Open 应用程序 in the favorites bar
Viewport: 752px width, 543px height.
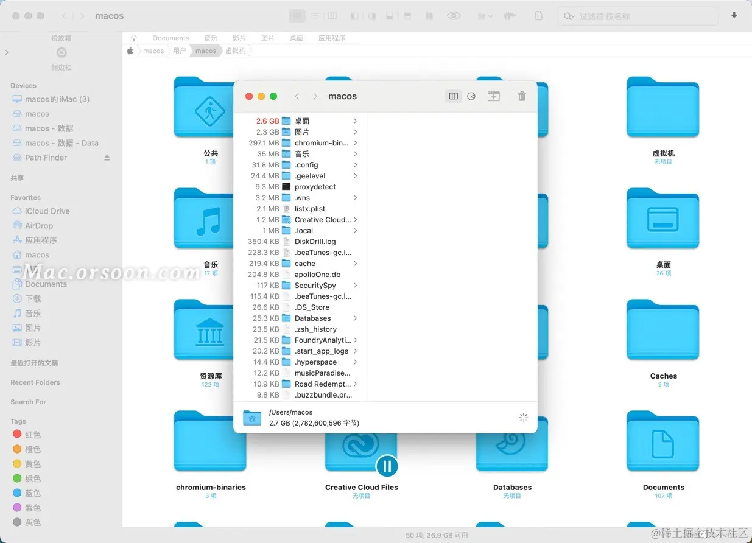(332, 38)
